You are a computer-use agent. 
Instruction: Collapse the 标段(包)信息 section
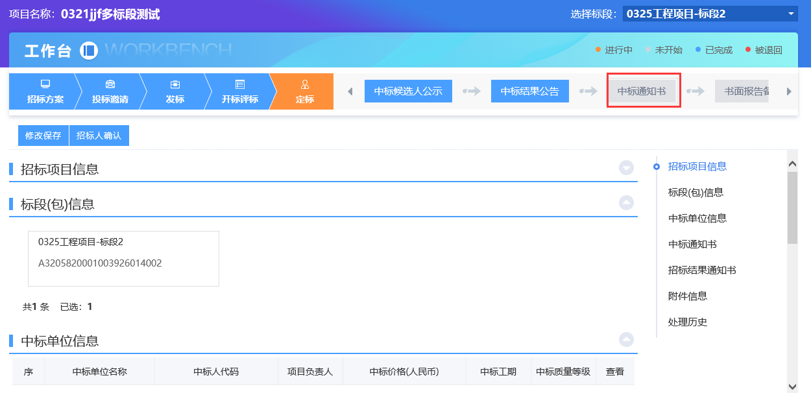coord(626,202)
